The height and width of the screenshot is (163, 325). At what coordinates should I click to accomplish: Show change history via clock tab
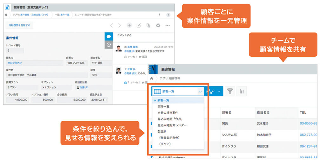pyautogui.click(x=109, y=45)
